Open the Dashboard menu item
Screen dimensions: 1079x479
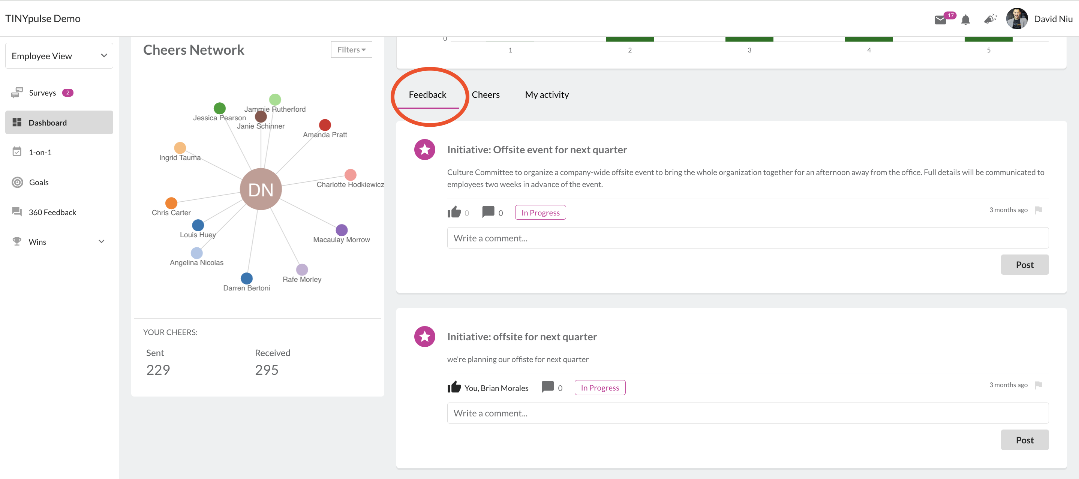(59, 122)
